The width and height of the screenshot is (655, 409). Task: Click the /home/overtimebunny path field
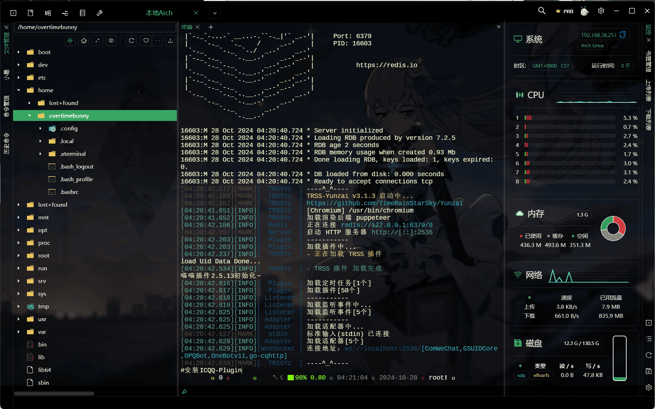pos(95,27)
